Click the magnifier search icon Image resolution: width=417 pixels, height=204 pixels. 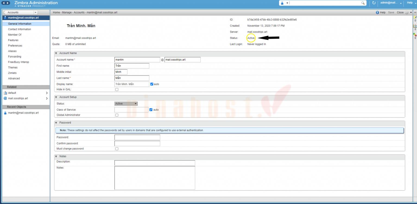[x=363, y=3]
